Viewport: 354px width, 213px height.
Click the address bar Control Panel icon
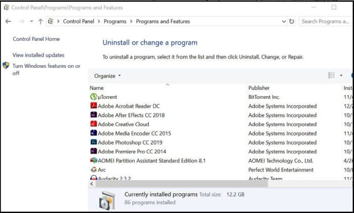(51, 21)
